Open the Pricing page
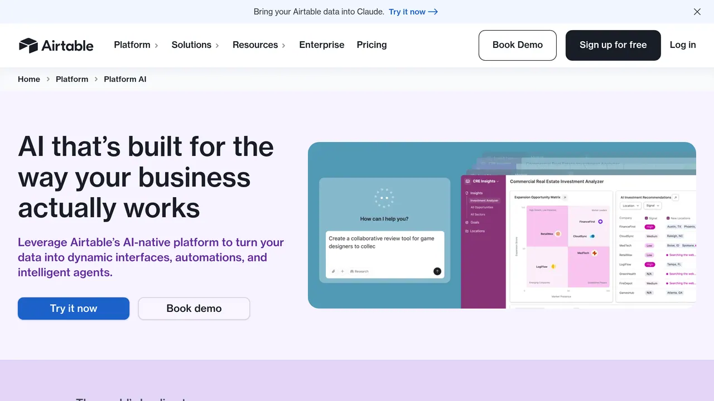714x401 pixels. click(372, 45)
